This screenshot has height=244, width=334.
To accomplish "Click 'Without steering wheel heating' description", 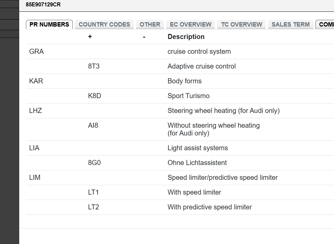I will pos(214,129).
